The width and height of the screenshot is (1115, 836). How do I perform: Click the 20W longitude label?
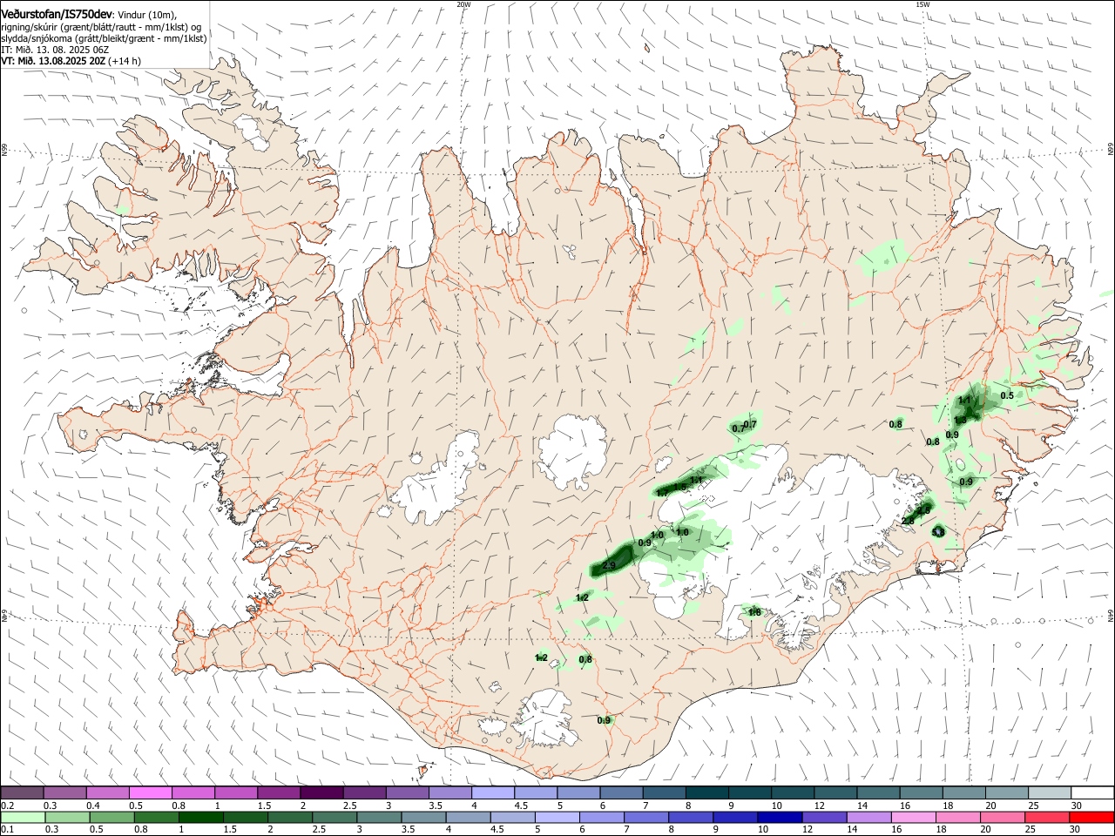[463, 4]
